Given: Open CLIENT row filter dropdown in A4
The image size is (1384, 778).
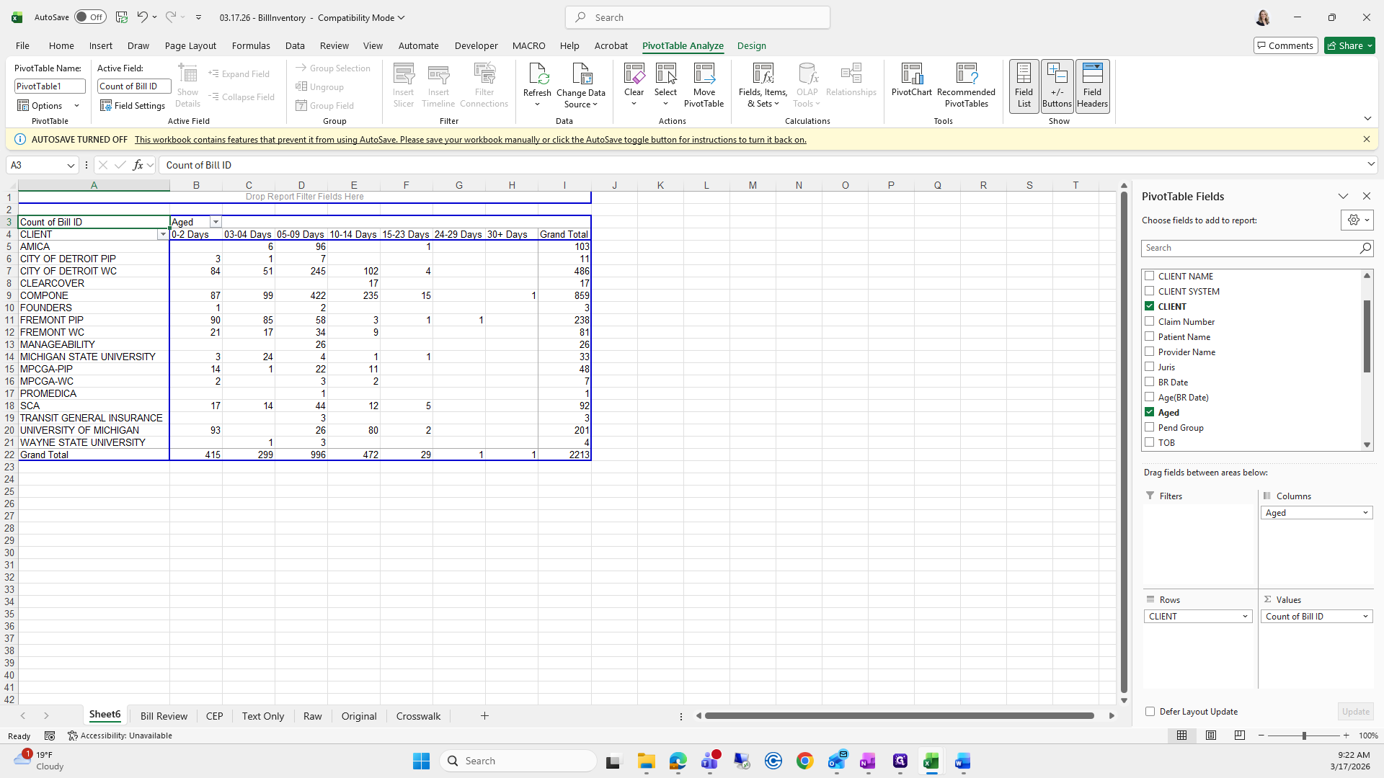Looking at the screenshot, I should coord(163,235).
